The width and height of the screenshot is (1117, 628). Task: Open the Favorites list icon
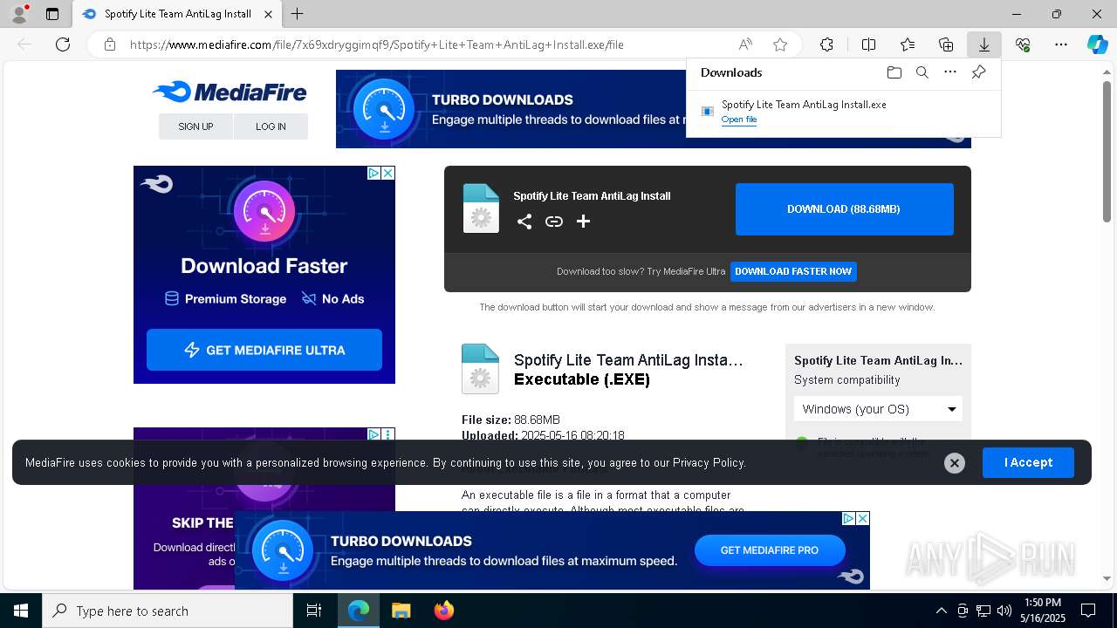[x=908, y=44]
